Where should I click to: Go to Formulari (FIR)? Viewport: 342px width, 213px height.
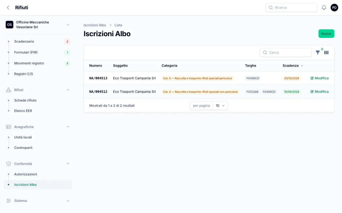point(38,52)
